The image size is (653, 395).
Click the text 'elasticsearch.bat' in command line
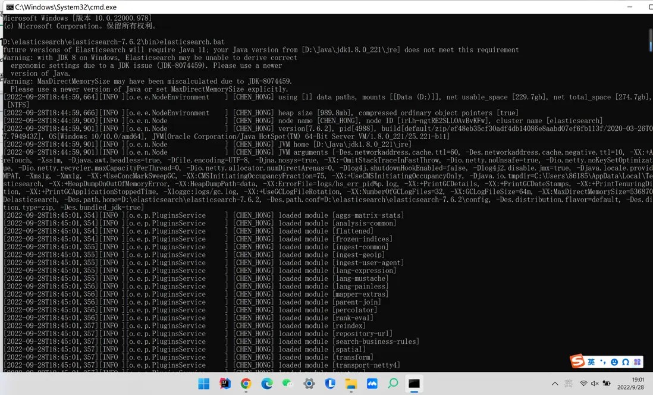(x=192, y=42)
